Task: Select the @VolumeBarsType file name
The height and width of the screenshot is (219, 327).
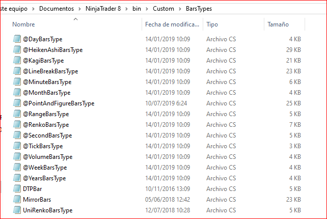Action: tap(48, 157)
